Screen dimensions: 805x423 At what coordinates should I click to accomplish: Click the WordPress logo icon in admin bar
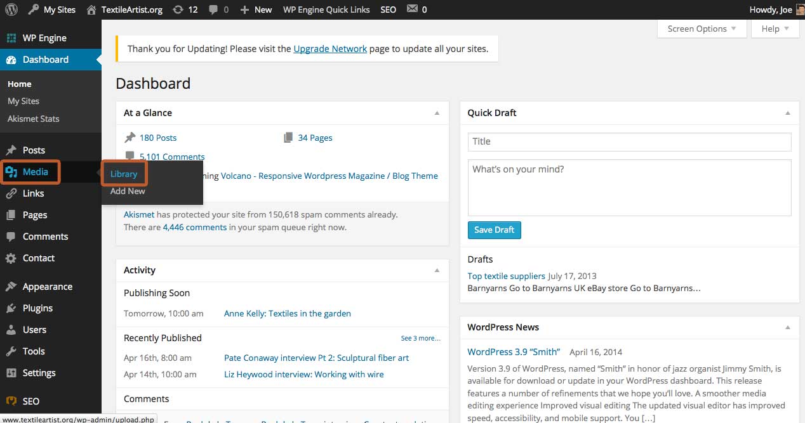12,10
